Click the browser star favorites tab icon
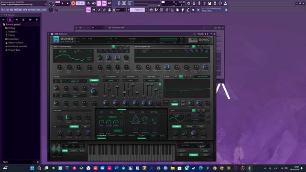This screenshot has height=172, width=306. [x=37, y=20]
